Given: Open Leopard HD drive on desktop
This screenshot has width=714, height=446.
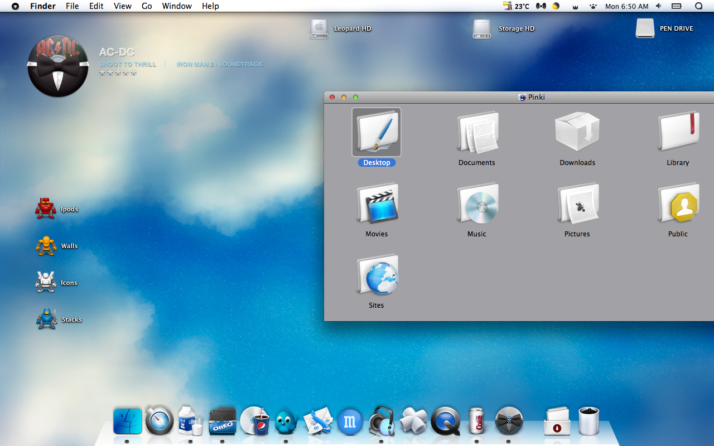Looking at the screenshot, I should pos(319,28).
